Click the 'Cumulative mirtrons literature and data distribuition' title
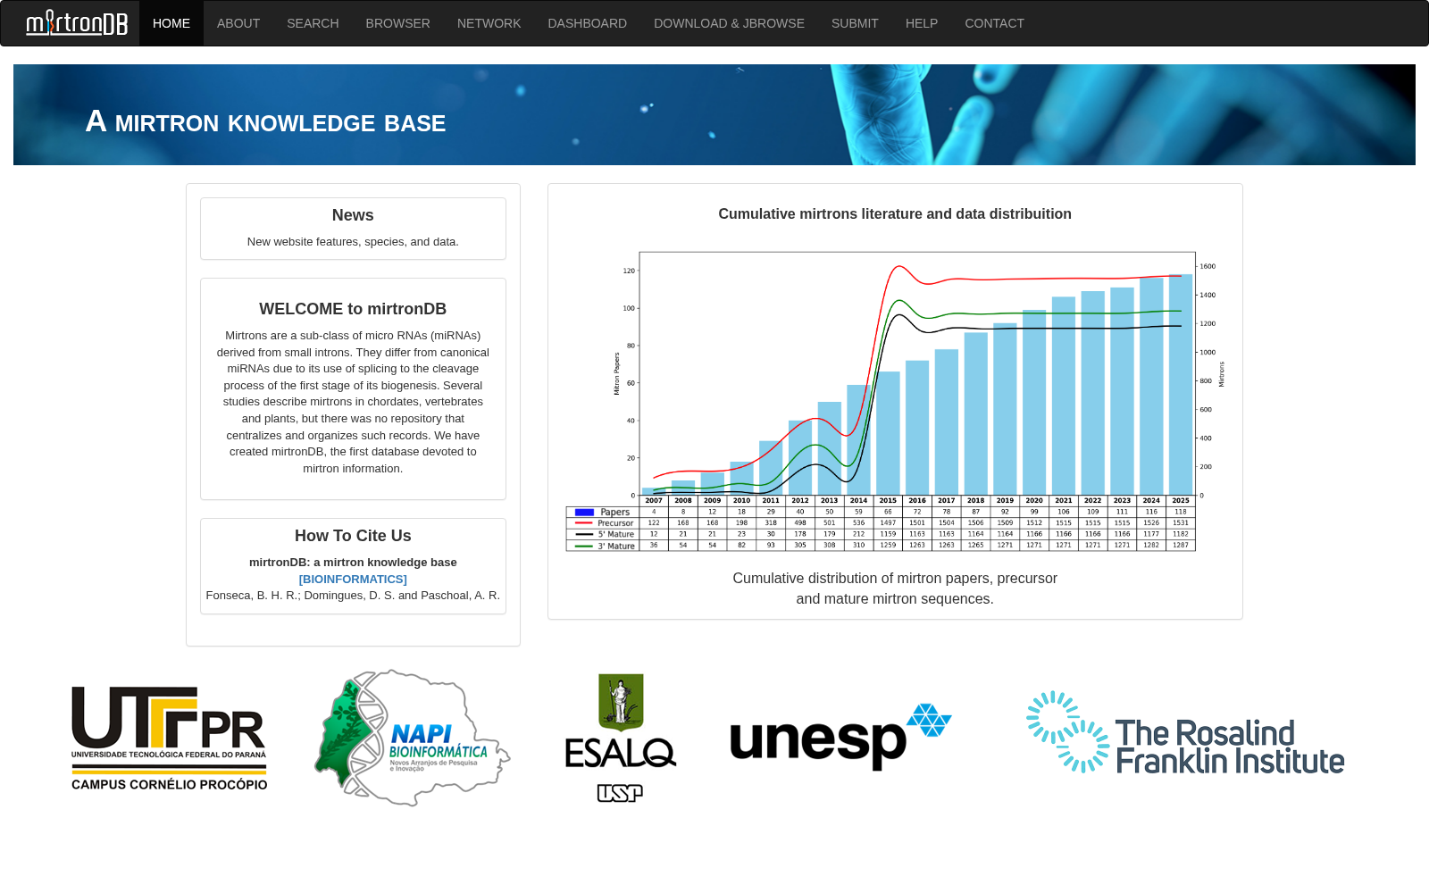The height and width of the screenshot is (893, 1429). 895,214
